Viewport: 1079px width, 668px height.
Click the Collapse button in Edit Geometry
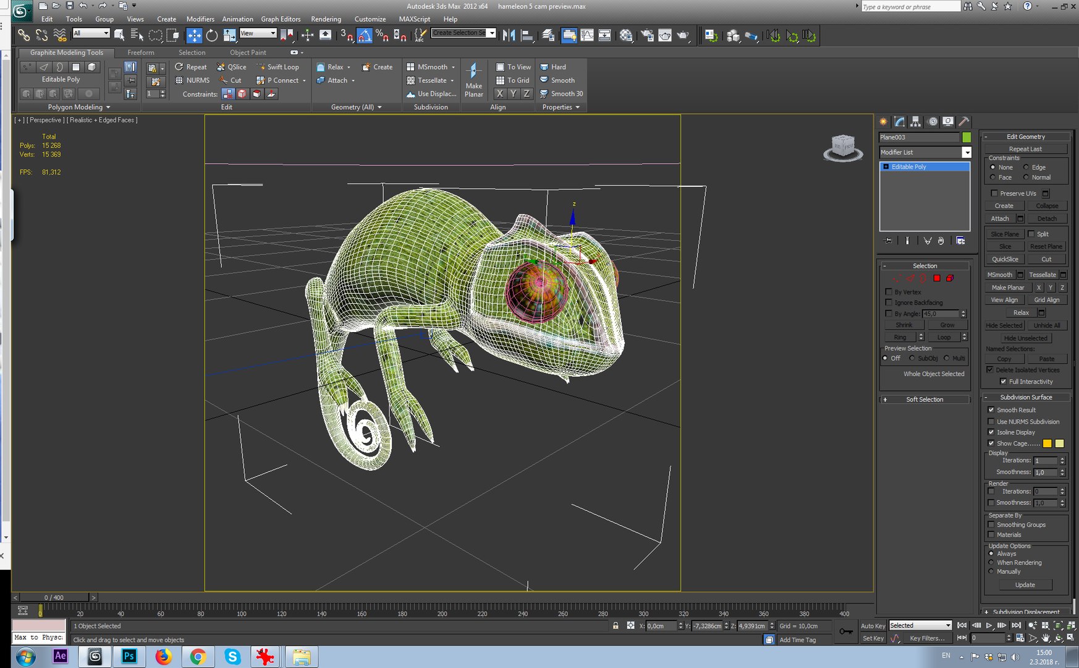1046,206
